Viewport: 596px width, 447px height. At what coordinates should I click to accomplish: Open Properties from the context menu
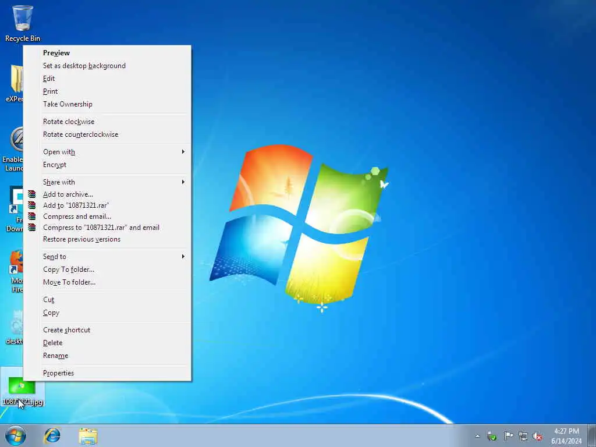(x=107, y=373)
